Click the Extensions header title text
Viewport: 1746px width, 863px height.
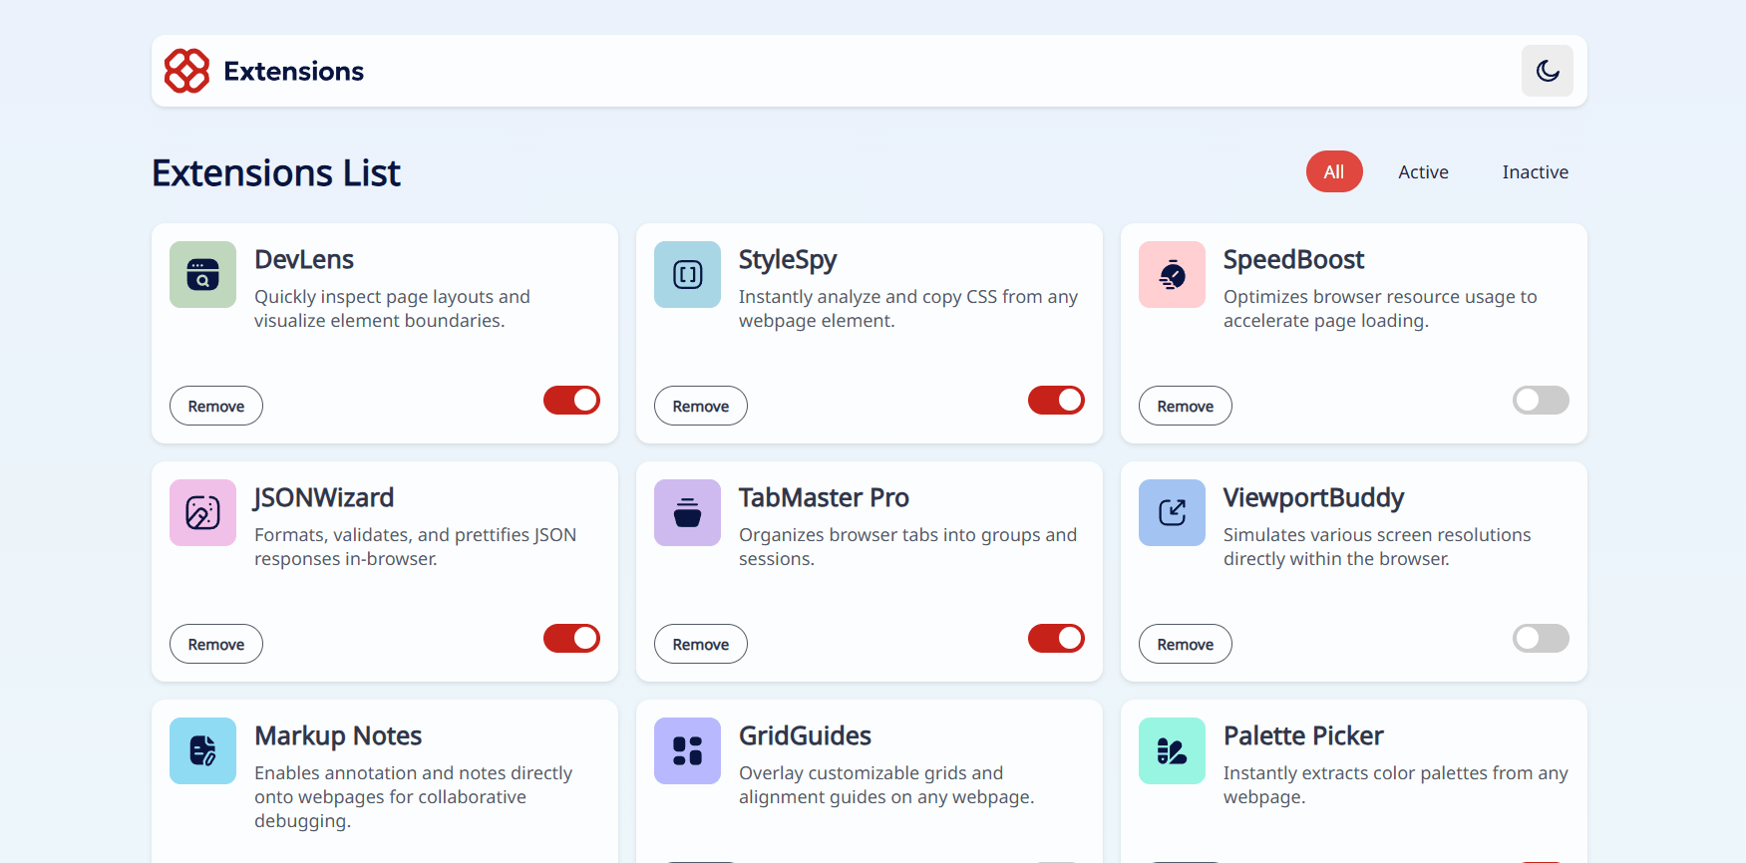point(294,72)
